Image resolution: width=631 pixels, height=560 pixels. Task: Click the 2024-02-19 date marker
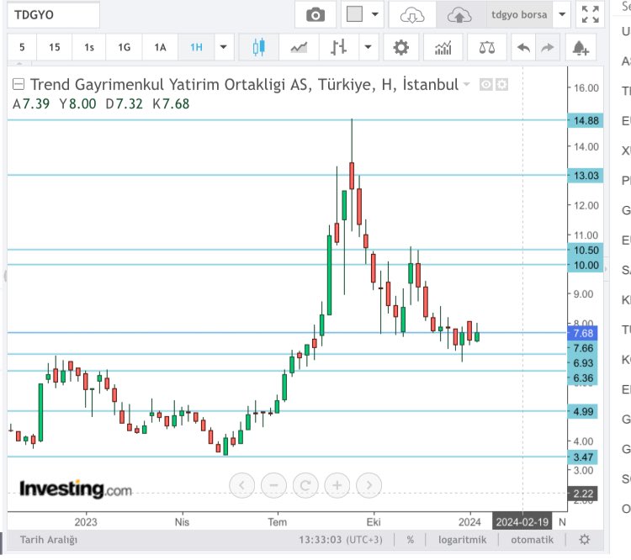[x=522, y=522]
